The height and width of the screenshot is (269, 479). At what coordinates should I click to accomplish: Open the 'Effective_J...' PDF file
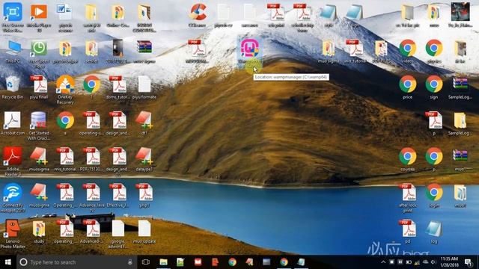tap(118, 193)
